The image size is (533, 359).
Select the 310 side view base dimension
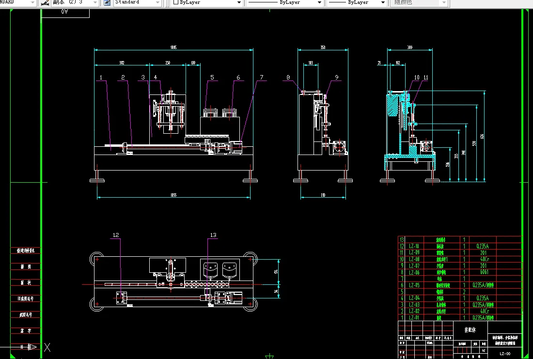click(323, 195)
